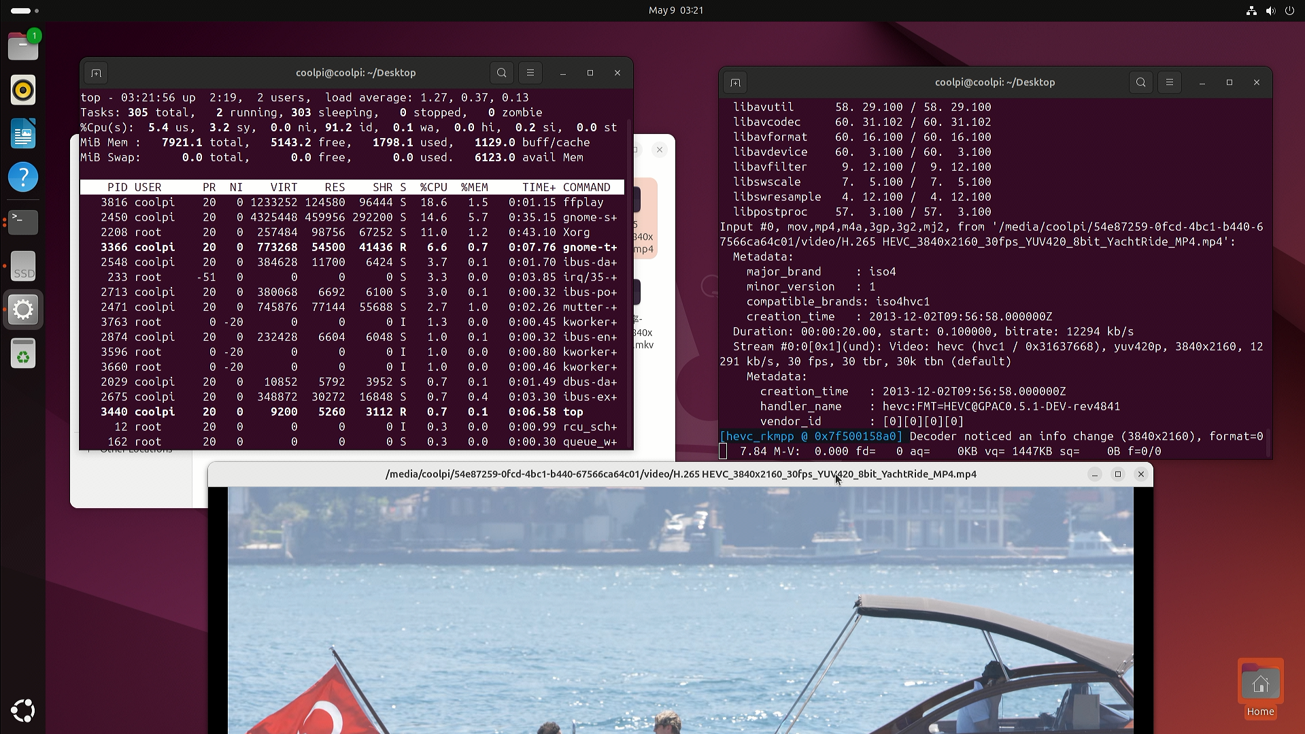Viewport: 1305px width, 734px height.
Task: Open new tab icon in right terminal
Action: click(x=735, y=82)
